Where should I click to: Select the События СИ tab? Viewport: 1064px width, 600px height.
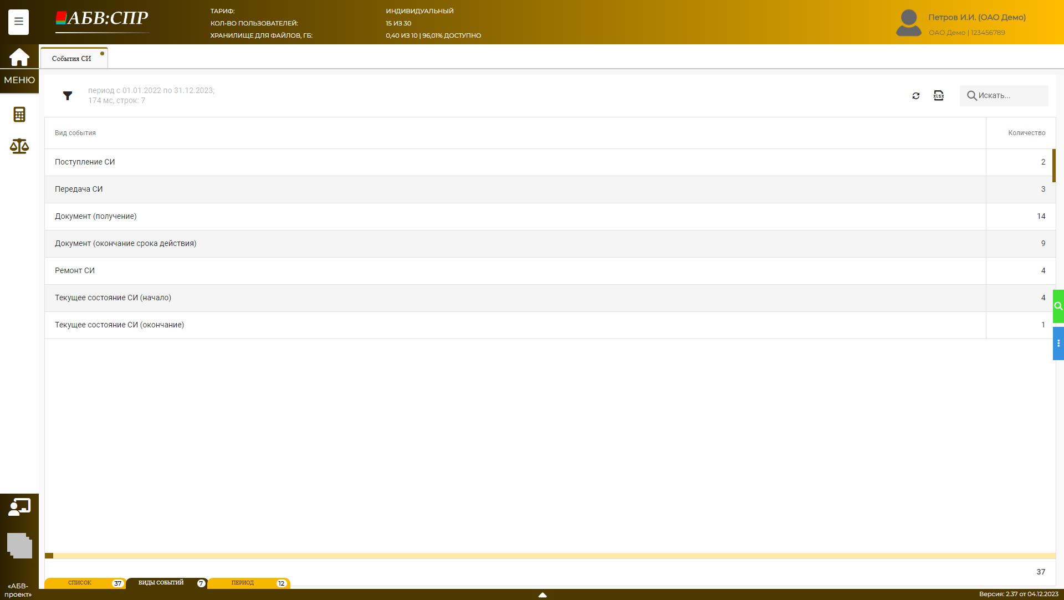(71, 58)
